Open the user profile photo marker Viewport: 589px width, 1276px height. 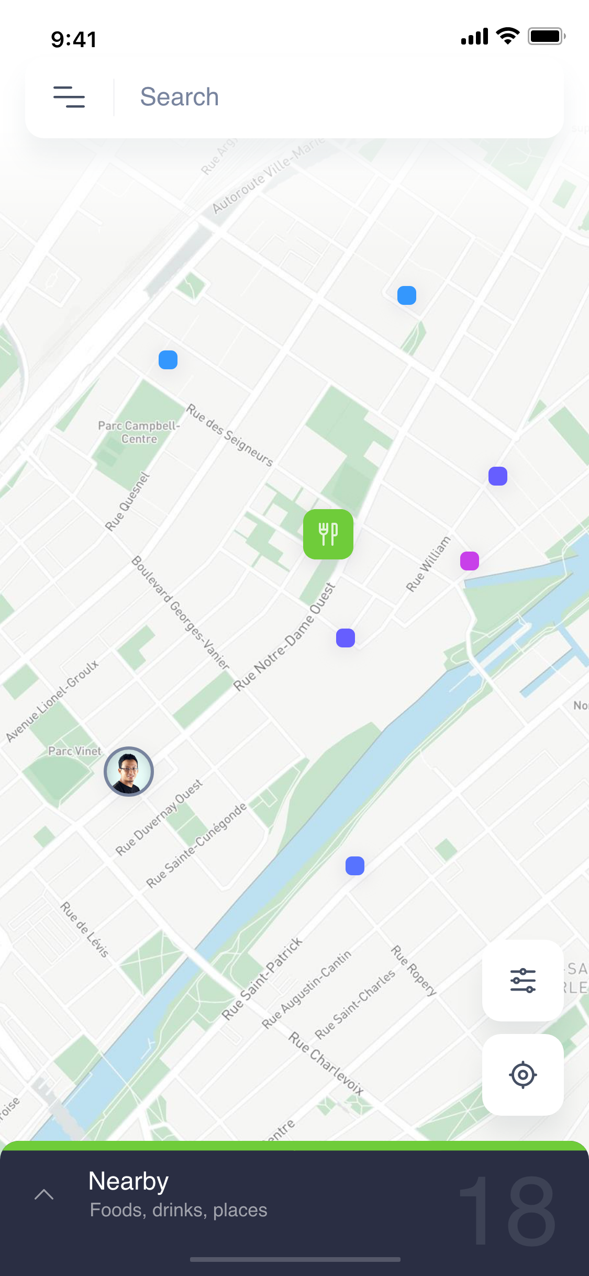tap(129, 772)
